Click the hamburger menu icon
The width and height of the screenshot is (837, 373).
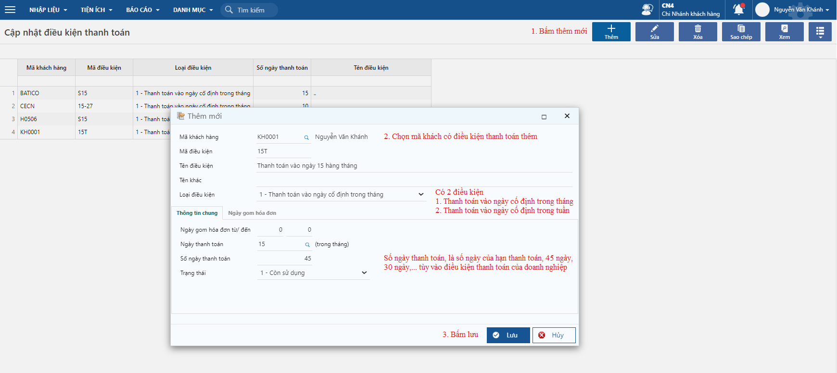point(10,10)
